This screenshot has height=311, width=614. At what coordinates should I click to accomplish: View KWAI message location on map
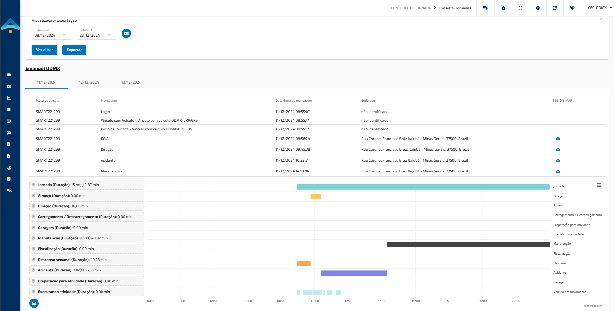coord(558,139)
